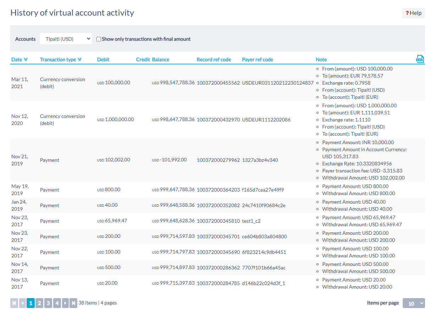Click the 38 items | 4 pages label

point(97,303)
